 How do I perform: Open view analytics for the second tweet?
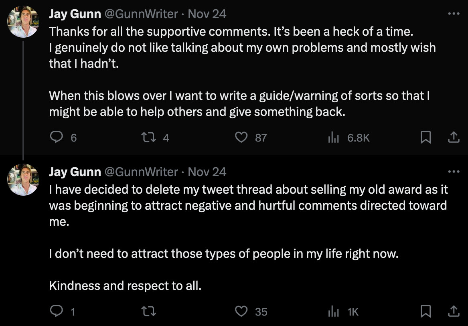pos(333,311)
